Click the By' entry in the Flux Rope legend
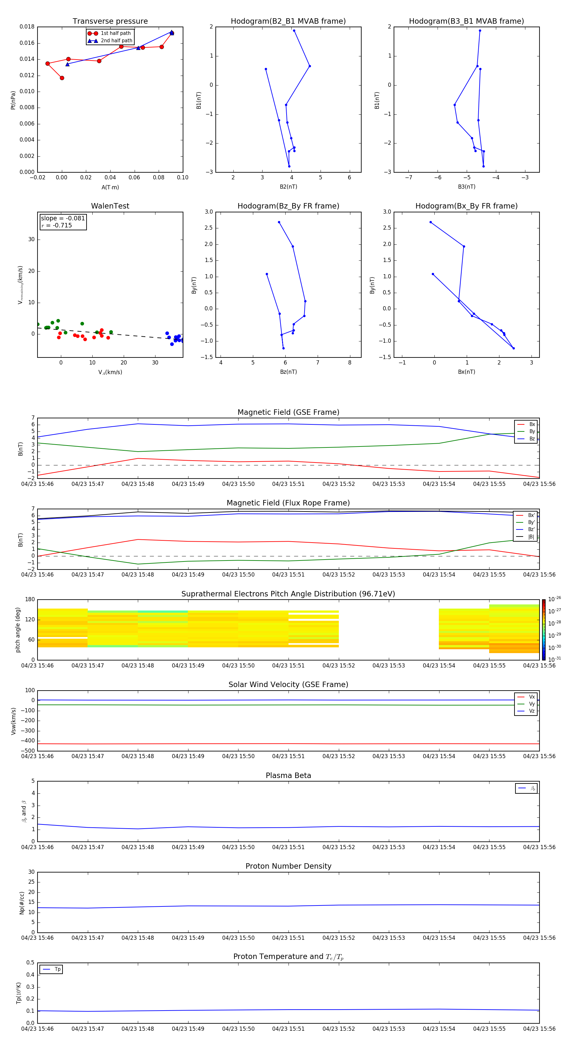Viewport: 577px width, 1057px height. point(526,522)
